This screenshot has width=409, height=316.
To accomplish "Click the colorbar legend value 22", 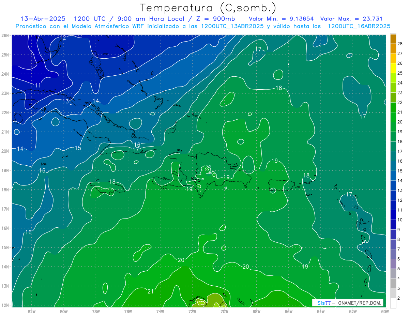I will (x=400, y=102).
